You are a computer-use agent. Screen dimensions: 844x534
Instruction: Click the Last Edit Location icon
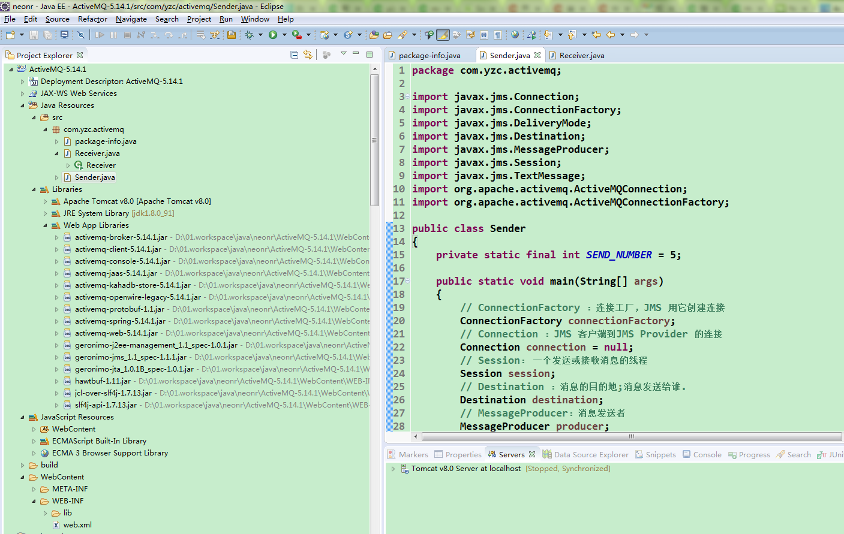click(596, 35)
